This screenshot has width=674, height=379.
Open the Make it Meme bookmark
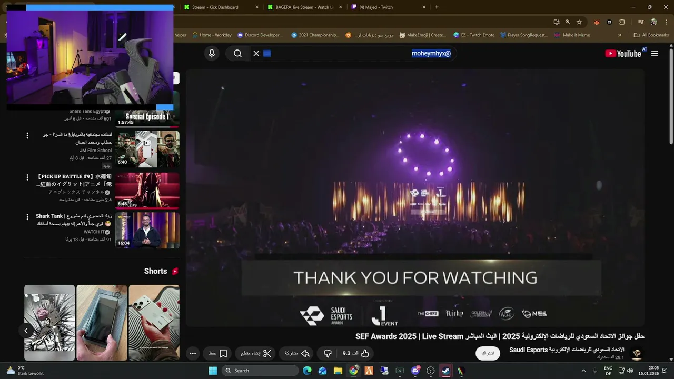pyautogui.click(x=572, y=35)
